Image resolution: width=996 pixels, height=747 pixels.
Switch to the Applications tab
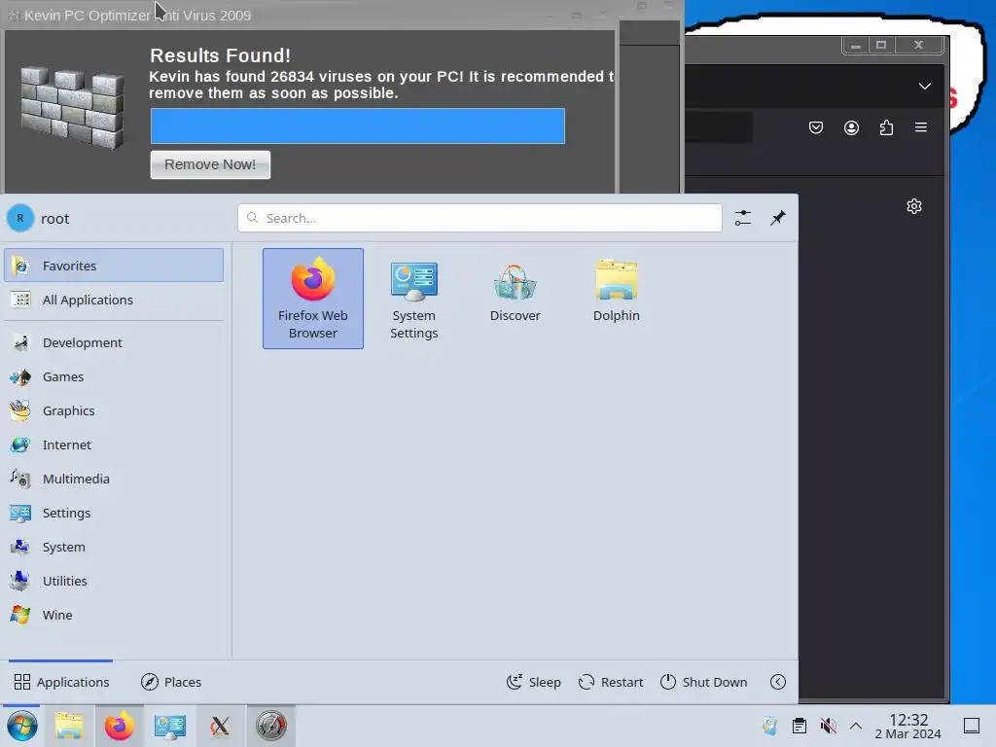[61, 682]
